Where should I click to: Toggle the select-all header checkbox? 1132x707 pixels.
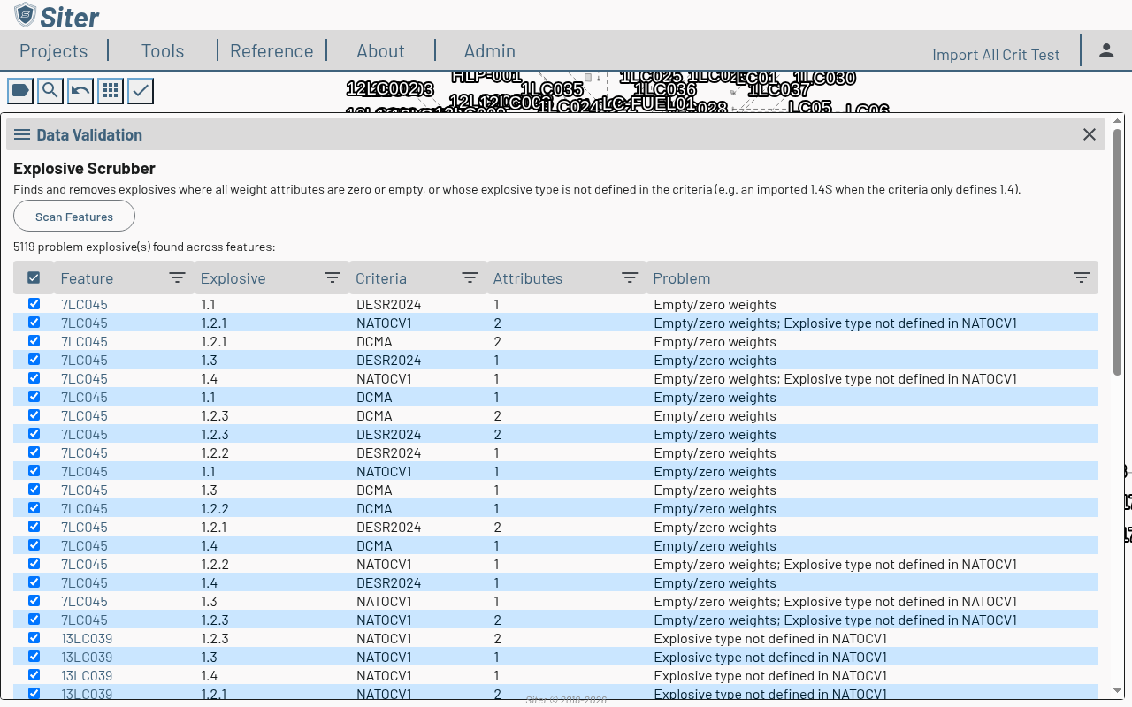pos(34,277)
